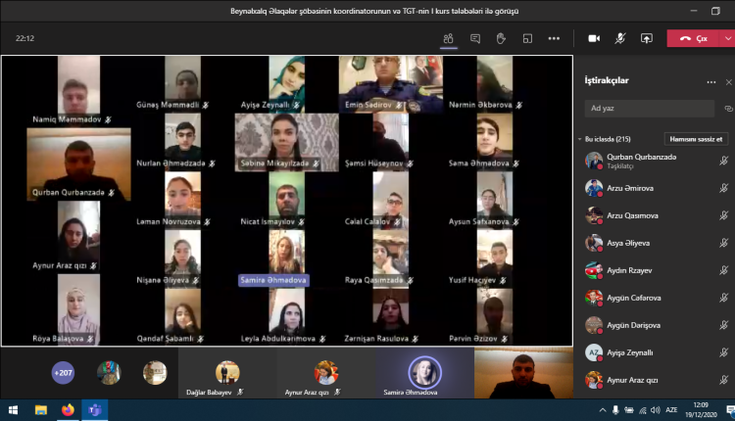Viewport: 735px width, 421px height.
Task: Click the raise hand icon
Action: click(501, 39)
